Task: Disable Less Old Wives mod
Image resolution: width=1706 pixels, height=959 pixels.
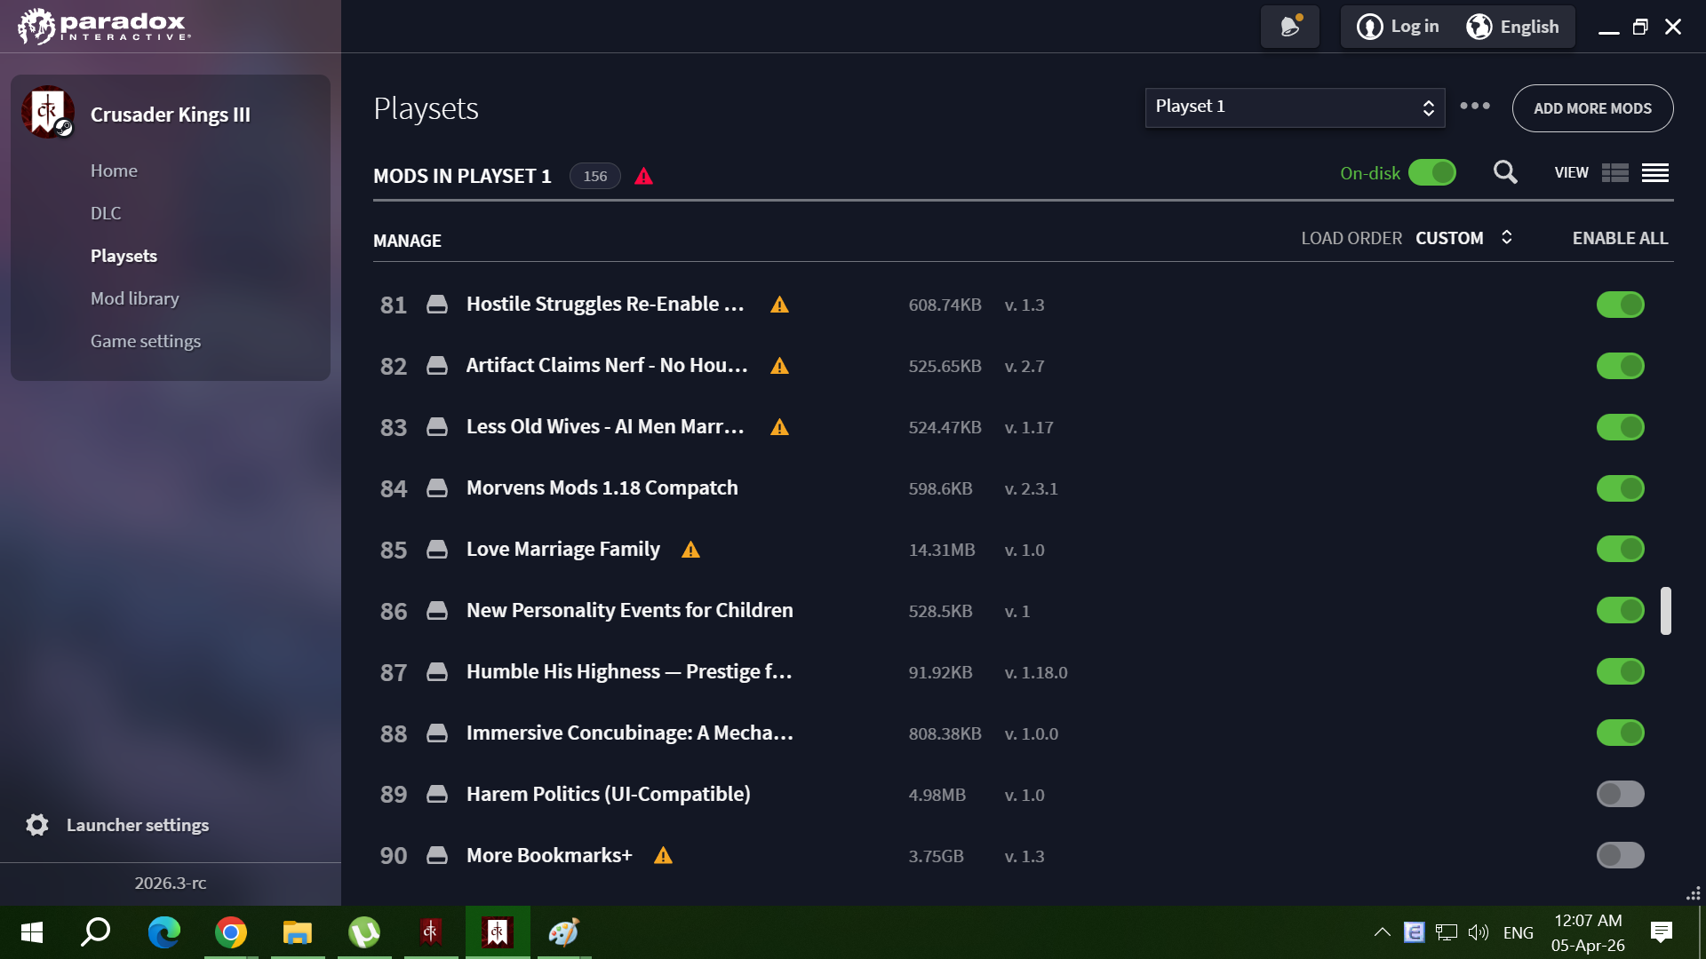Action: (1621, 427)
